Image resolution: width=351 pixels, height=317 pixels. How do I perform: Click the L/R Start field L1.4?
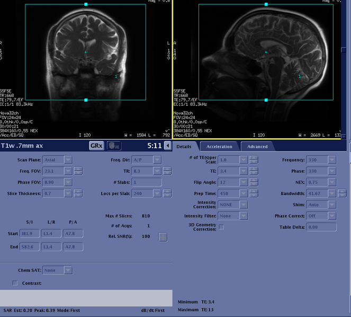tap(51, 233)
